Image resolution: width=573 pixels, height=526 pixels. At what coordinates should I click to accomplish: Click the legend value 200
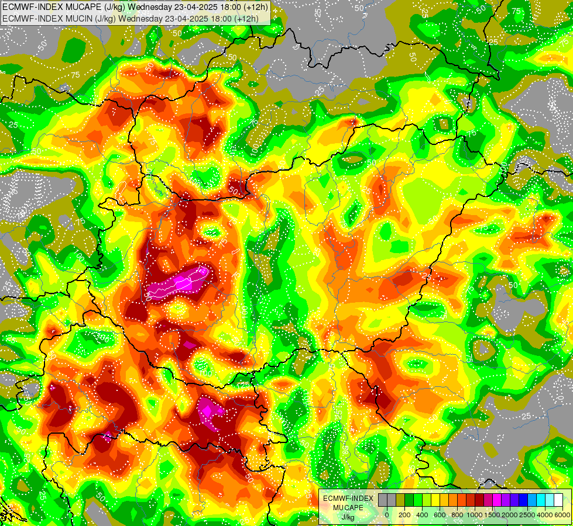404,515
